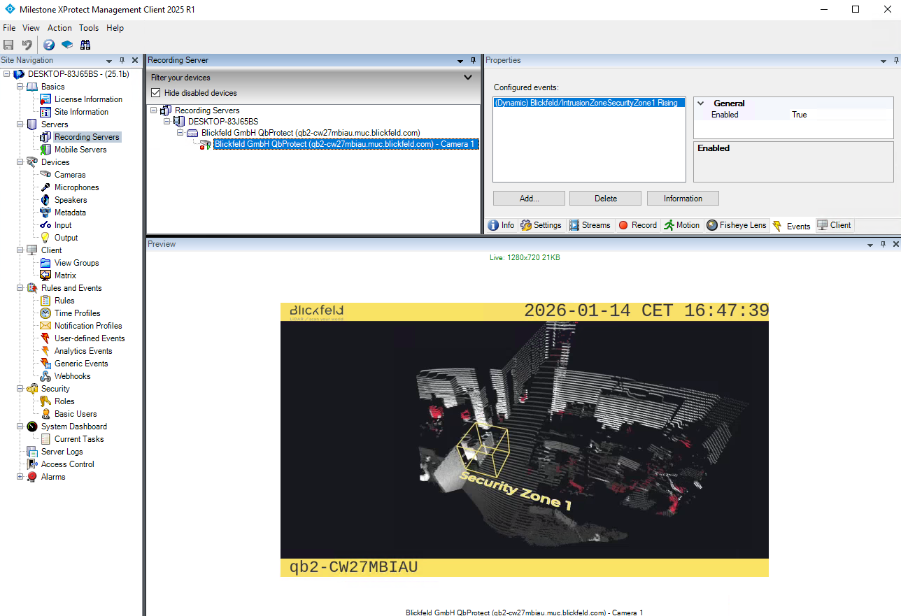901x616 pixels.
Task: Open Help via the question mark icon
Action: click(49, 45)
